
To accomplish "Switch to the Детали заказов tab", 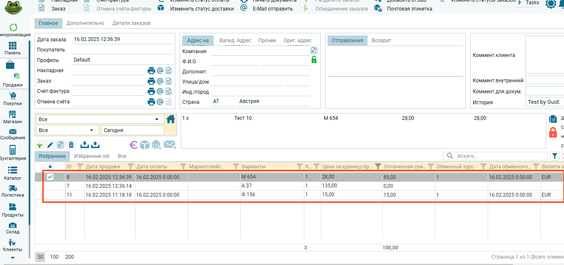I will (131, 23).
